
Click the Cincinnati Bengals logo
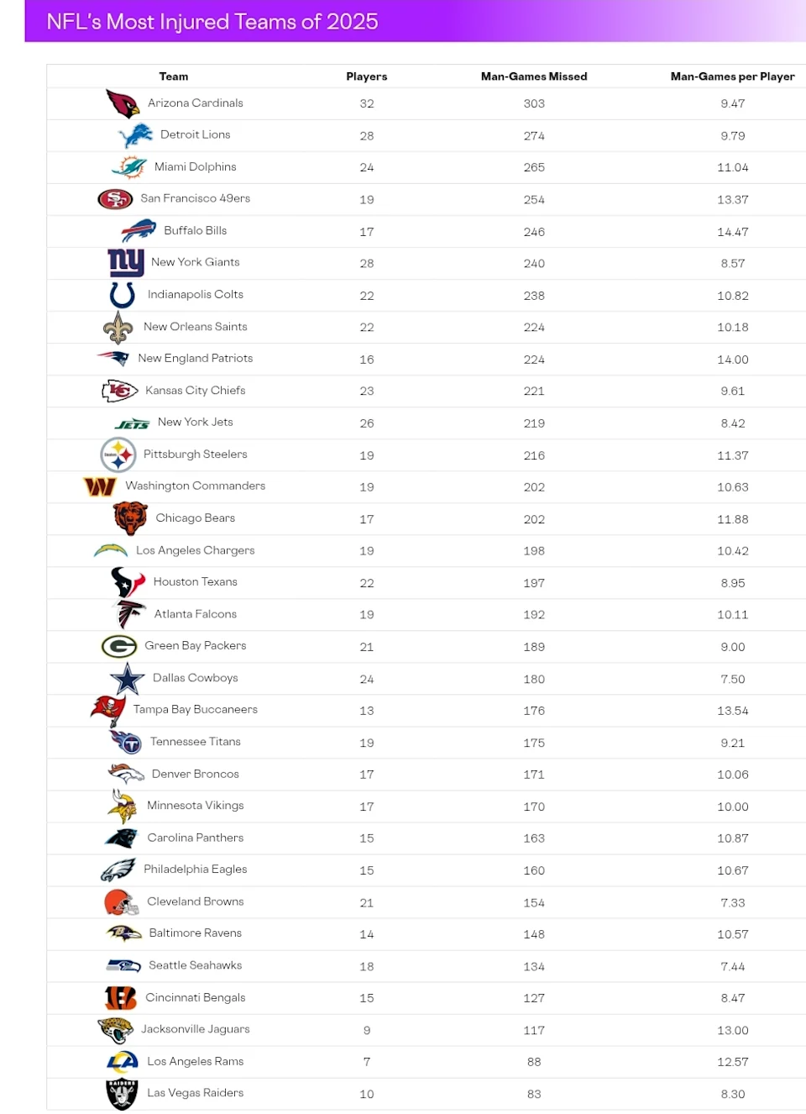(x=121, y=998)
